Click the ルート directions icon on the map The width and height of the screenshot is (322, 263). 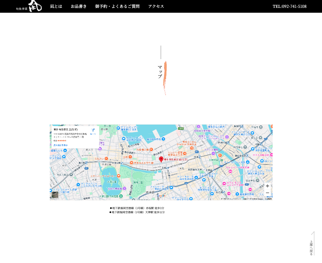(93, 131)
